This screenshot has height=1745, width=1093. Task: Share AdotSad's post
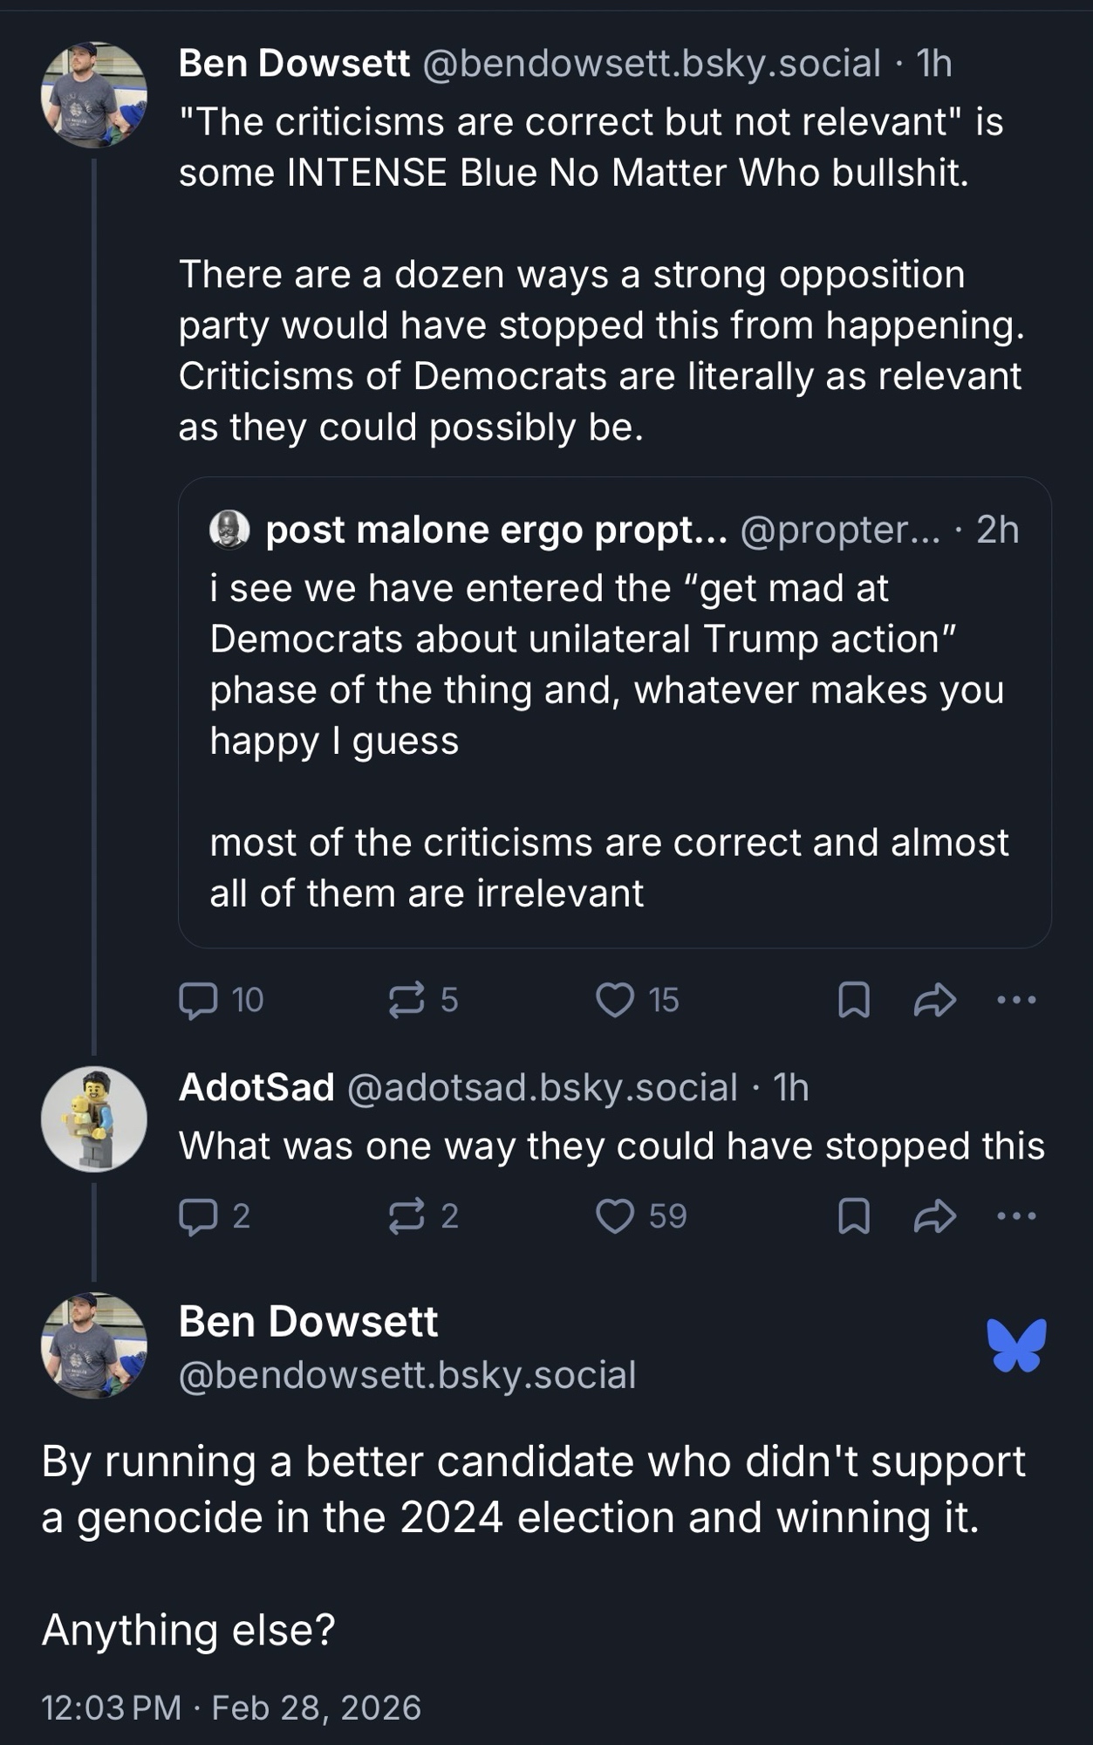pyautogui.click(x=935, y=1216)
